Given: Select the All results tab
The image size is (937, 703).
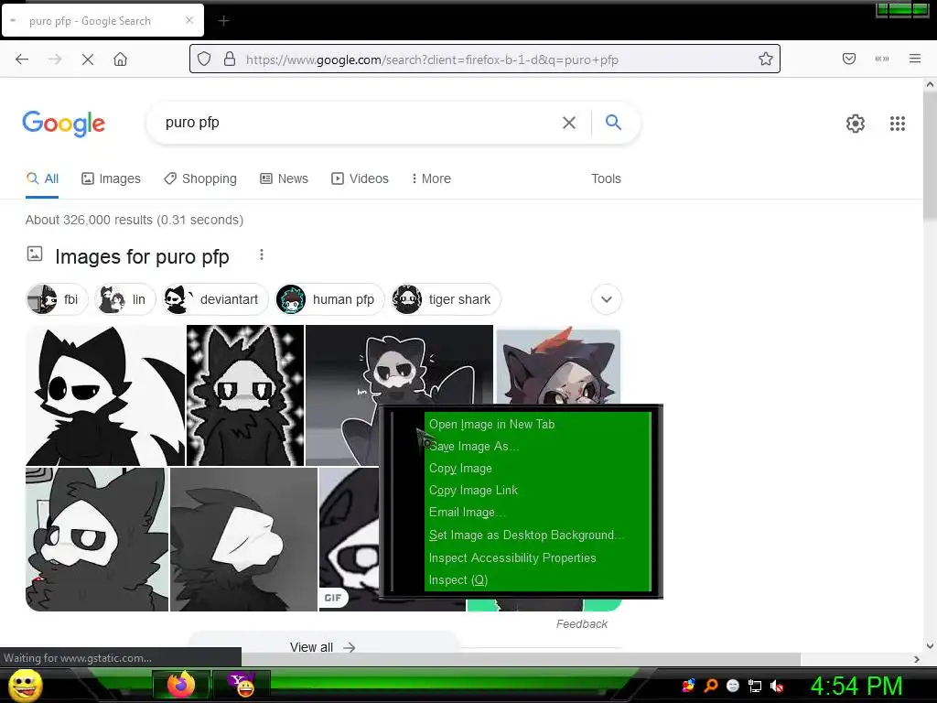Looking at the screenshot, I should pos(42,178).
